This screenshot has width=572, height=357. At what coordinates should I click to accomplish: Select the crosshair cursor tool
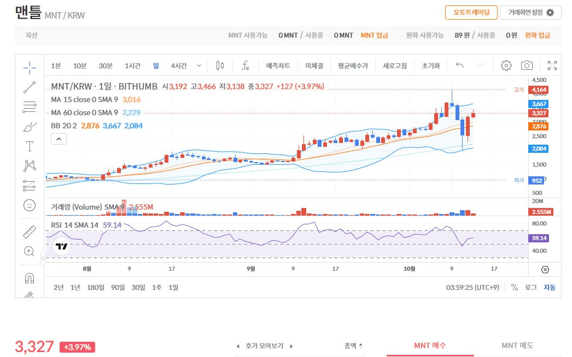point(30,67)
